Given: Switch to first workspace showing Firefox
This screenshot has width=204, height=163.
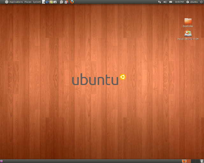Looking at the screenshot, I should (184, 161).
